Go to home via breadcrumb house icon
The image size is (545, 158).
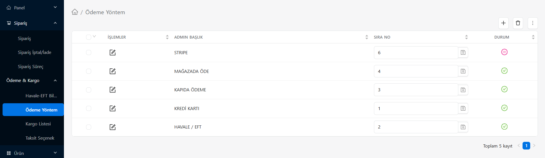click(x=75, y=12)
